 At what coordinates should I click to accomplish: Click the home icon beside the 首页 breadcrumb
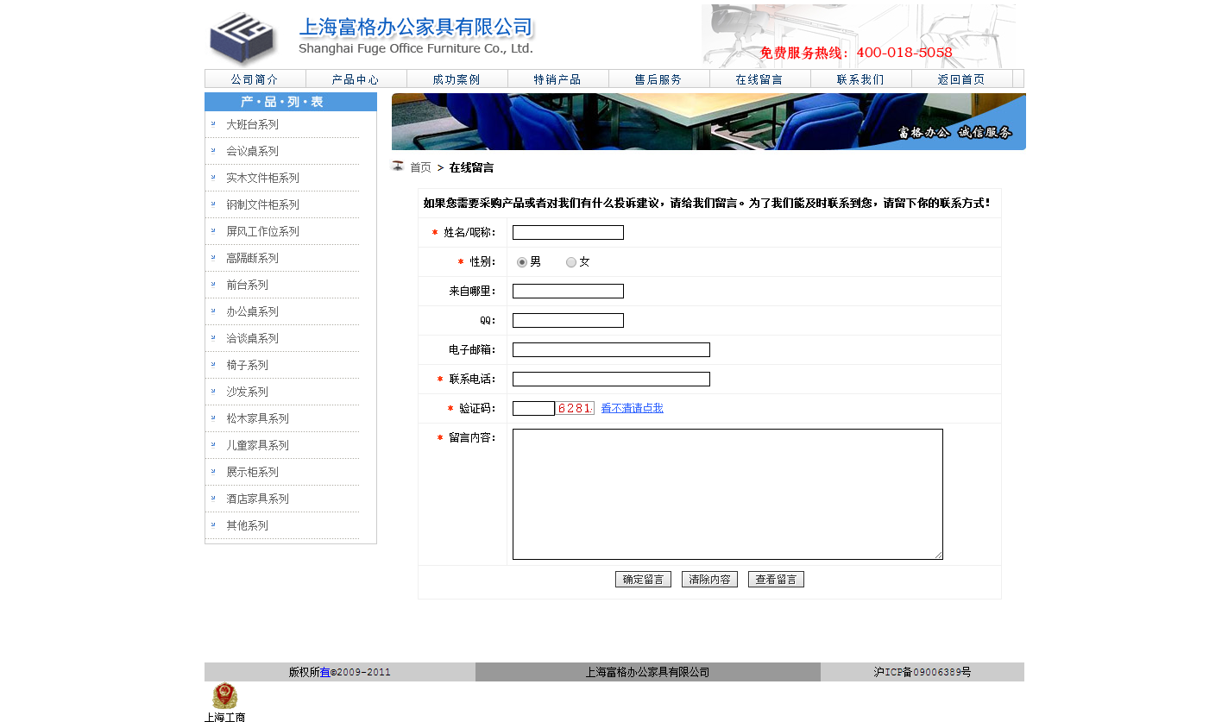(x=398, y=166)
